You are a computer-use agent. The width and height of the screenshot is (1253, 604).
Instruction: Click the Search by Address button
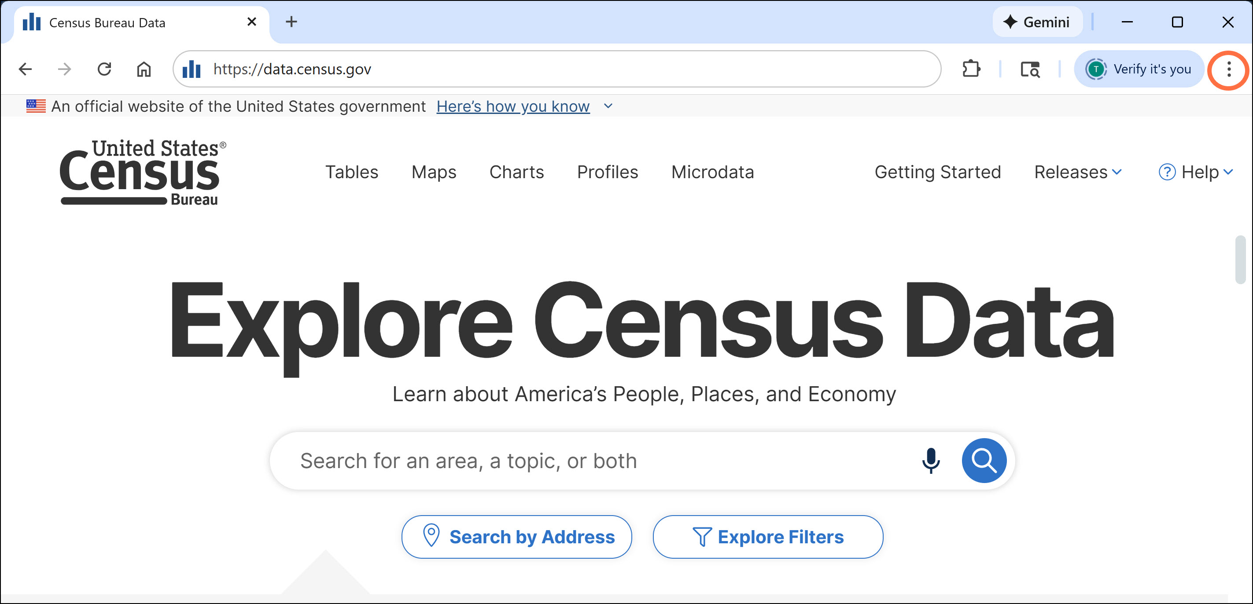point(516,536)
